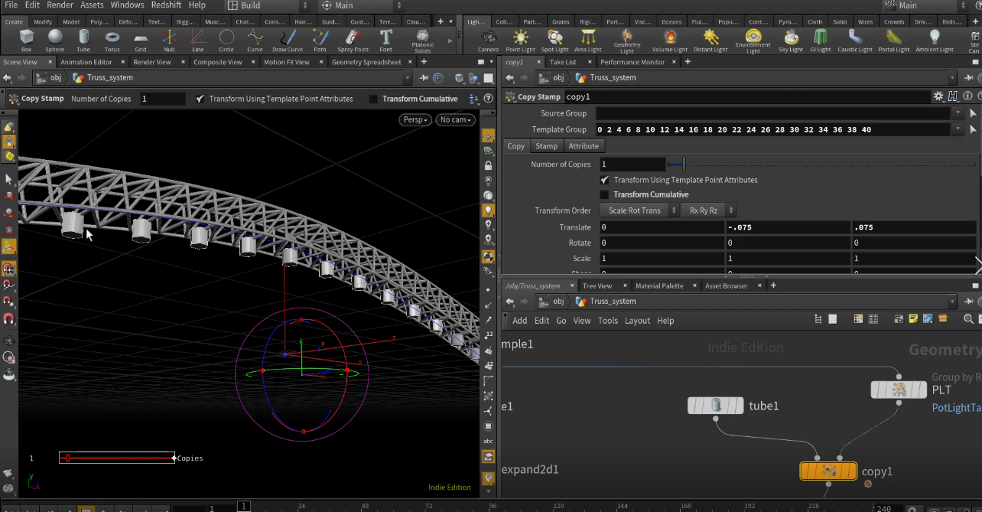This screenshot has height=512, width=982.
Task: Switch to the Geometry Spreadsheet tab
Action: coord(366,62)
